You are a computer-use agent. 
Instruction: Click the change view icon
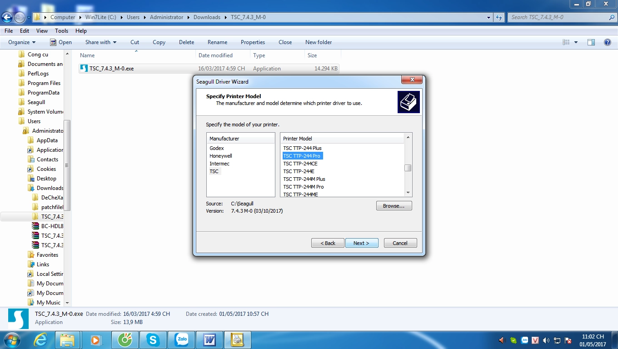click(566, 42)
